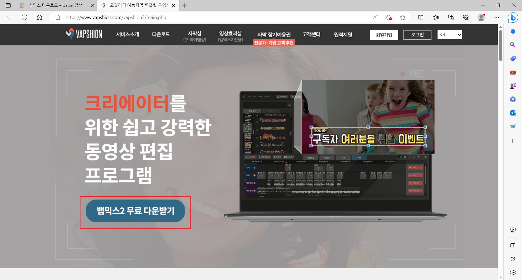
Task: Open the 고객센터 menu
Action: (x=311, y=34)
